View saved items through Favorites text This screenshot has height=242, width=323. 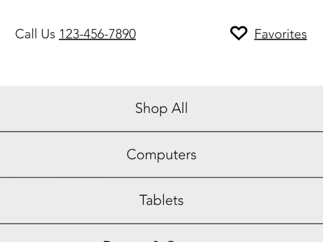280,34
